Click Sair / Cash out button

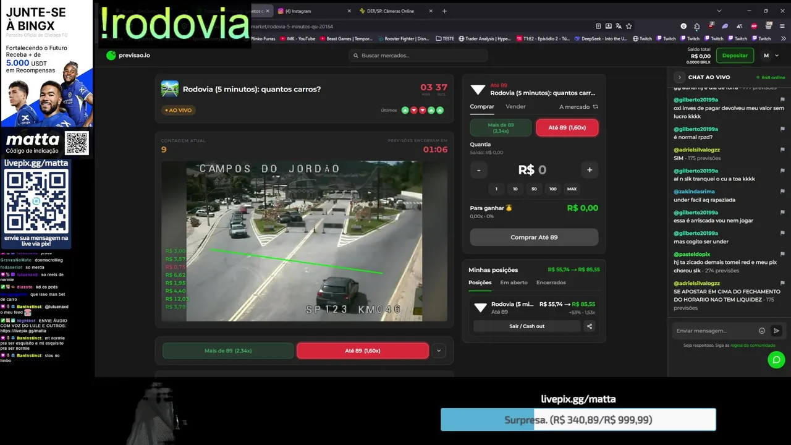527,326
